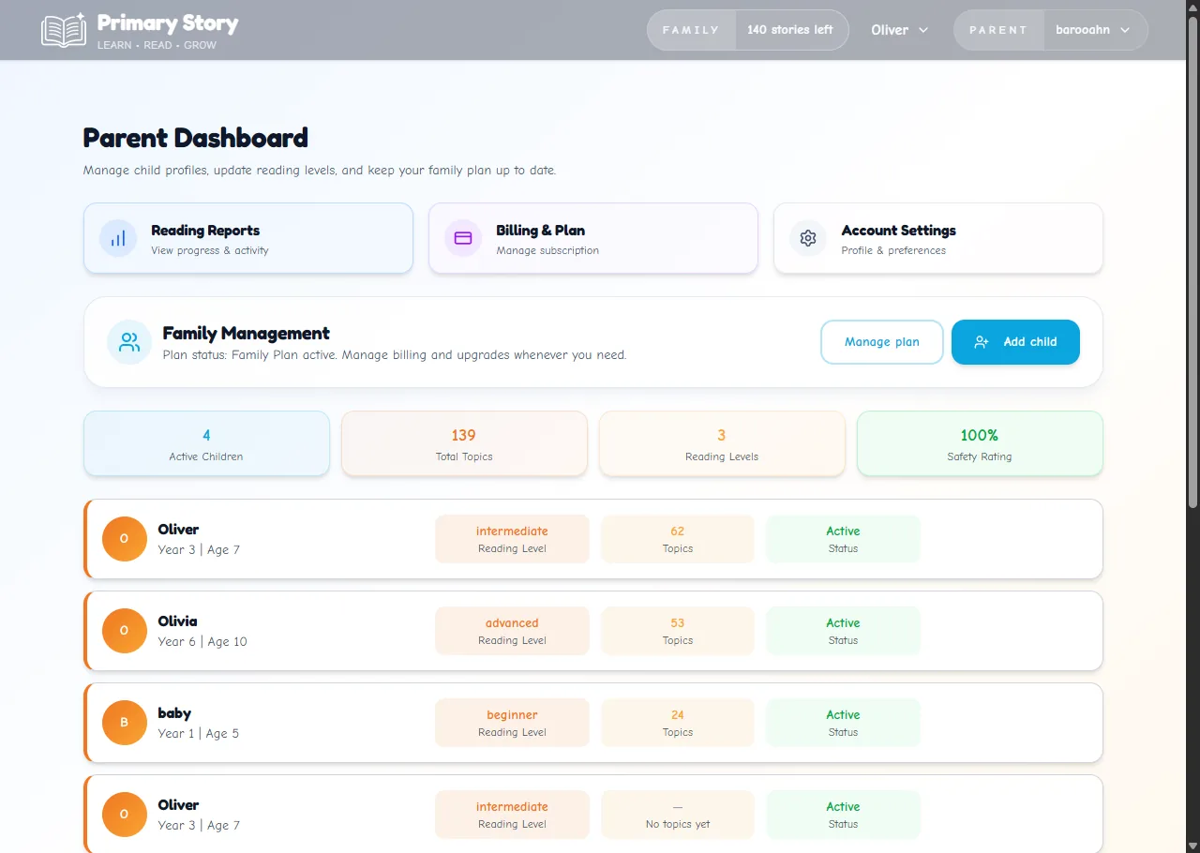Image resolution: width=1200 pixels, height=853 pixels.
Task: Click baby's Active Status badge
Action: click(x=843, y=723)
